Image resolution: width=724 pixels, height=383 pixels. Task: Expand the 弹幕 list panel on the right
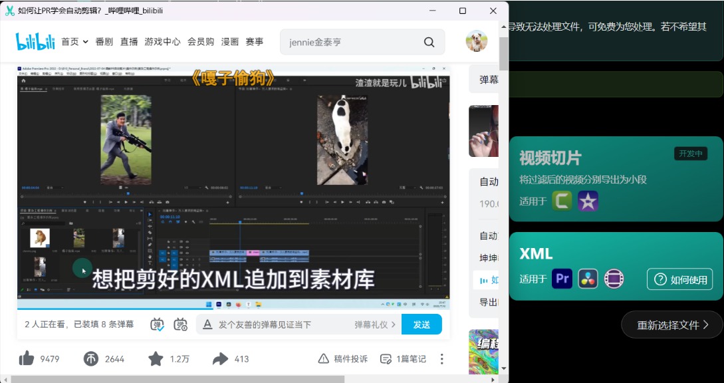pos(484,80)
